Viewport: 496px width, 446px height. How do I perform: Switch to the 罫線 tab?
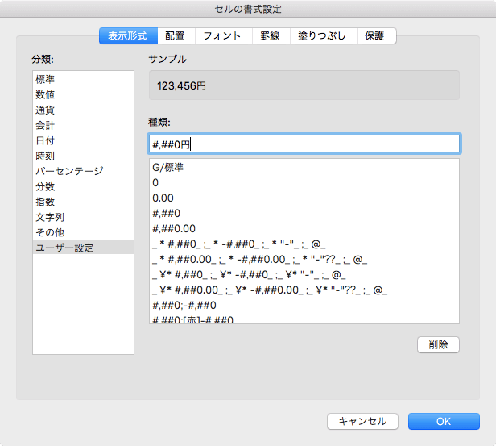click(x=271, y=35)
